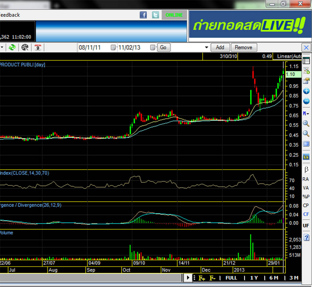The image size is (312, 287).
Task: Click the blue minus circle icon
Action: (306, 101)
